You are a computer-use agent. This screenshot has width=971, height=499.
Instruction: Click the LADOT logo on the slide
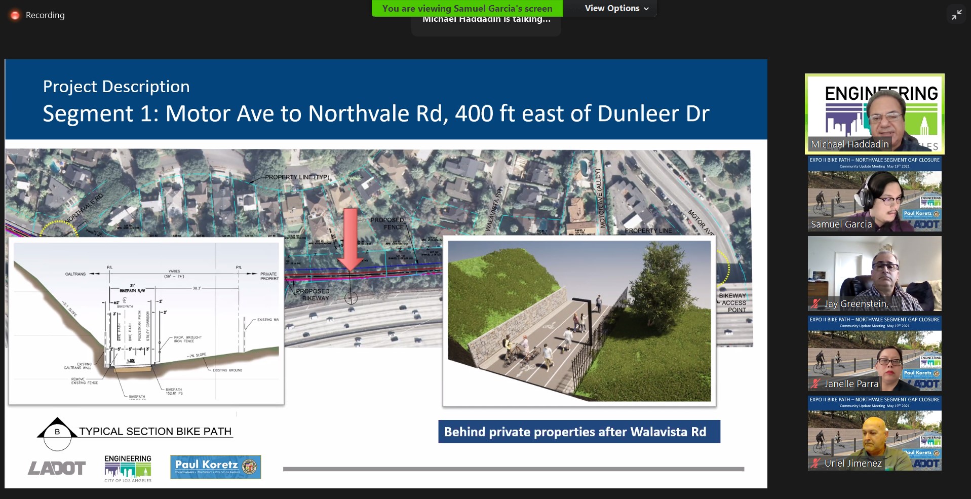click(x=57, y=468)
